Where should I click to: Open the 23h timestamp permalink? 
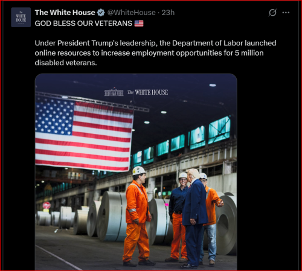click(168, 13)
